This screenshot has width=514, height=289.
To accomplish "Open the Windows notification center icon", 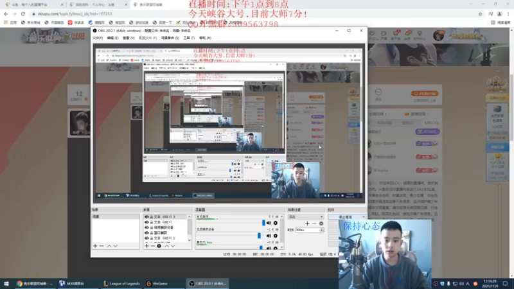I will tap(505, 283).
